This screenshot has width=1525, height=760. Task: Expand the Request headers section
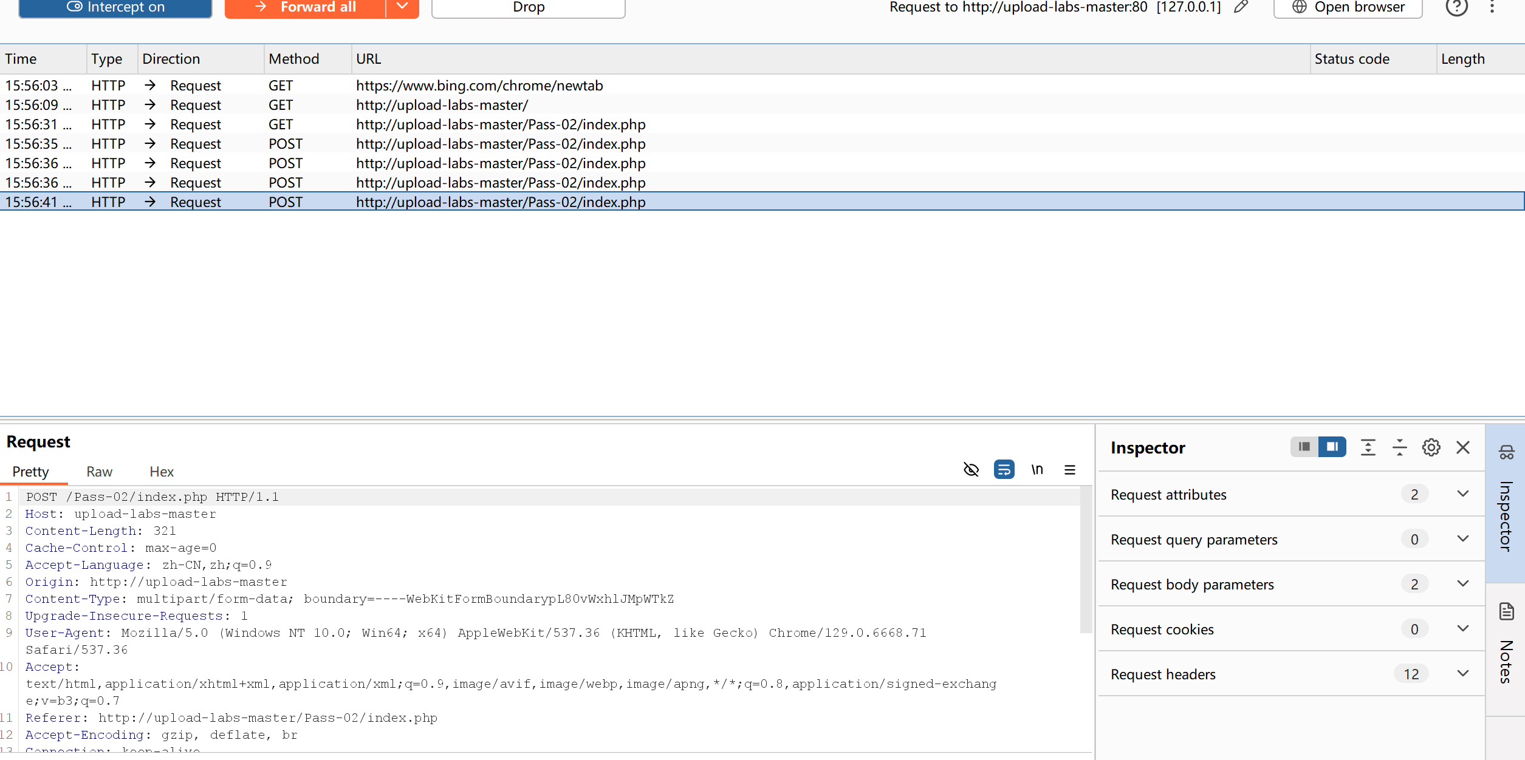pos(1463,674)
